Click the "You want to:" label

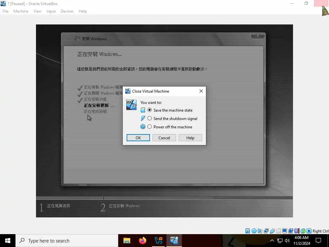coord(151,103)
